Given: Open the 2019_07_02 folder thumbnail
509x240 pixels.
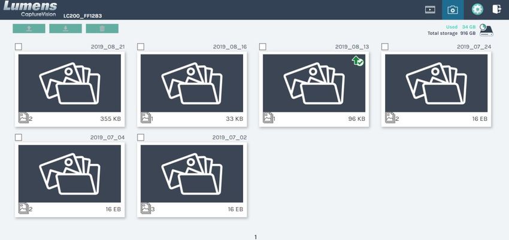Looking at the screenshot, I should click(192, 174).
